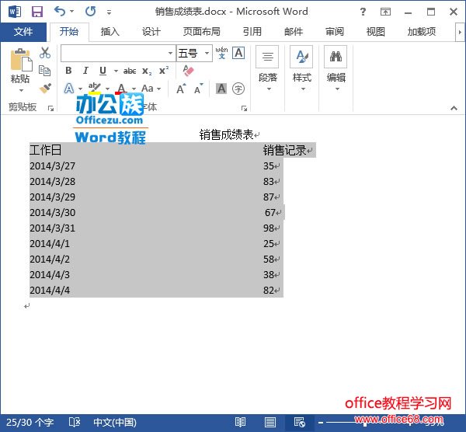
Task: Open underline style dropdown arrow
Action: coord(116,71)
